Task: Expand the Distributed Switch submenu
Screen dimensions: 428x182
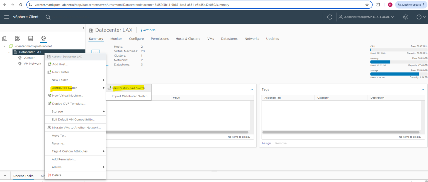Action: click(x=64, y=88)
